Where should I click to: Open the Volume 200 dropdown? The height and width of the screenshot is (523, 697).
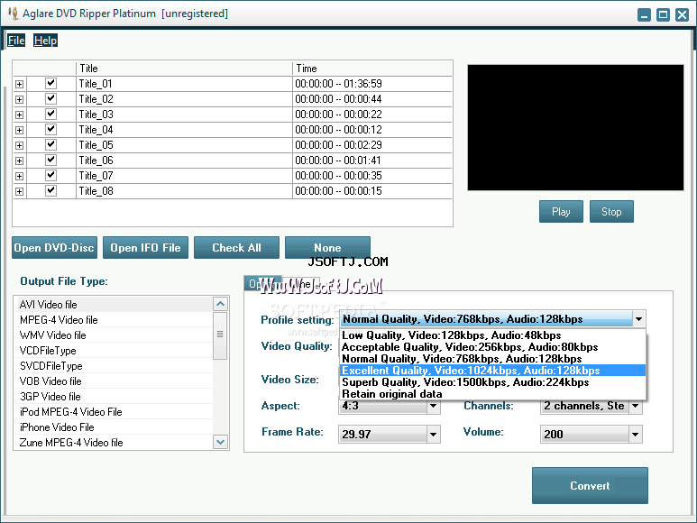[635, 434]
